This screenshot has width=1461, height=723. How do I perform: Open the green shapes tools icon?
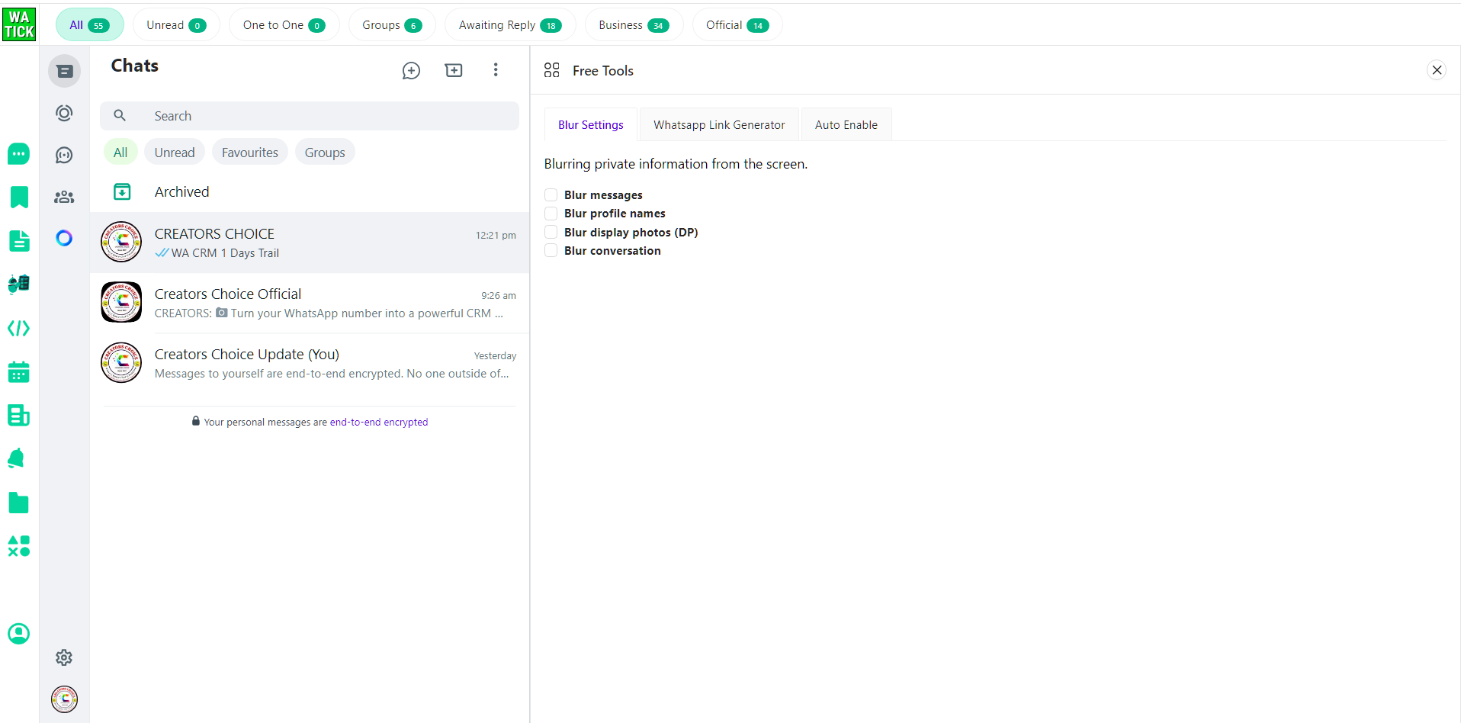point(18,546)
